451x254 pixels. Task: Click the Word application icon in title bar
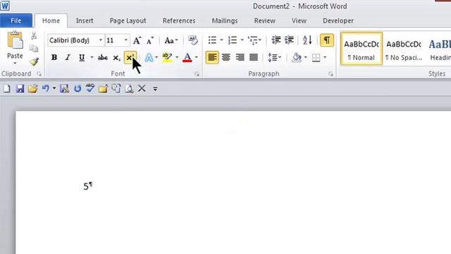click(x=5, y=6)
